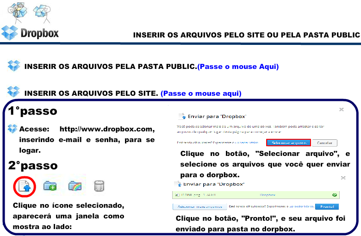Viewport: 361px width, 236px height.
Task: Click the green check icon on uploaded file row
Action: (335, 195)
